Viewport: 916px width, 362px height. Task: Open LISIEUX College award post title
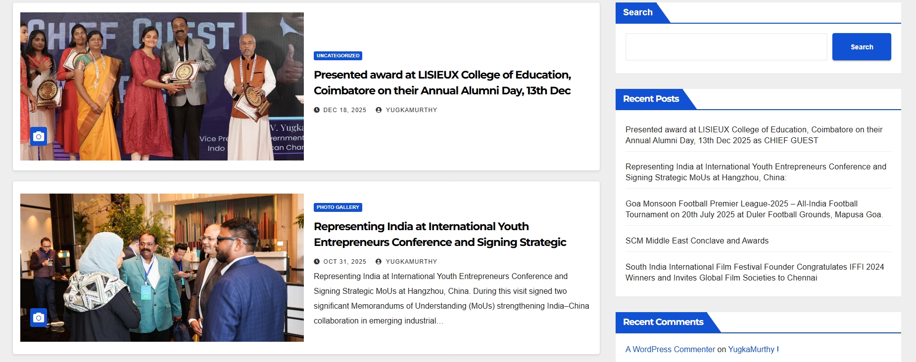(x=442, y=82)
